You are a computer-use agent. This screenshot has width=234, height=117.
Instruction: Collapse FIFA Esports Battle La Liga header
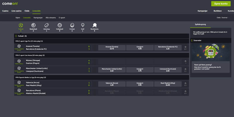coord(101,78)
